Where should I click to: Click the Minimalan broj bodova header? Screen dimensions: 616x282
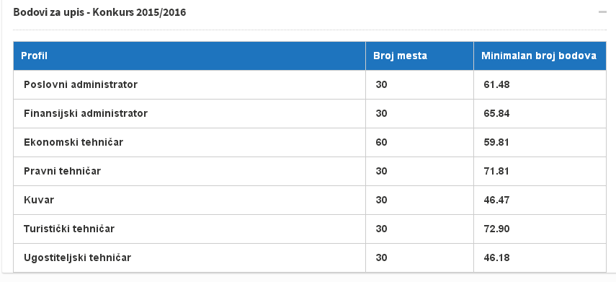[x=540, y=56]
